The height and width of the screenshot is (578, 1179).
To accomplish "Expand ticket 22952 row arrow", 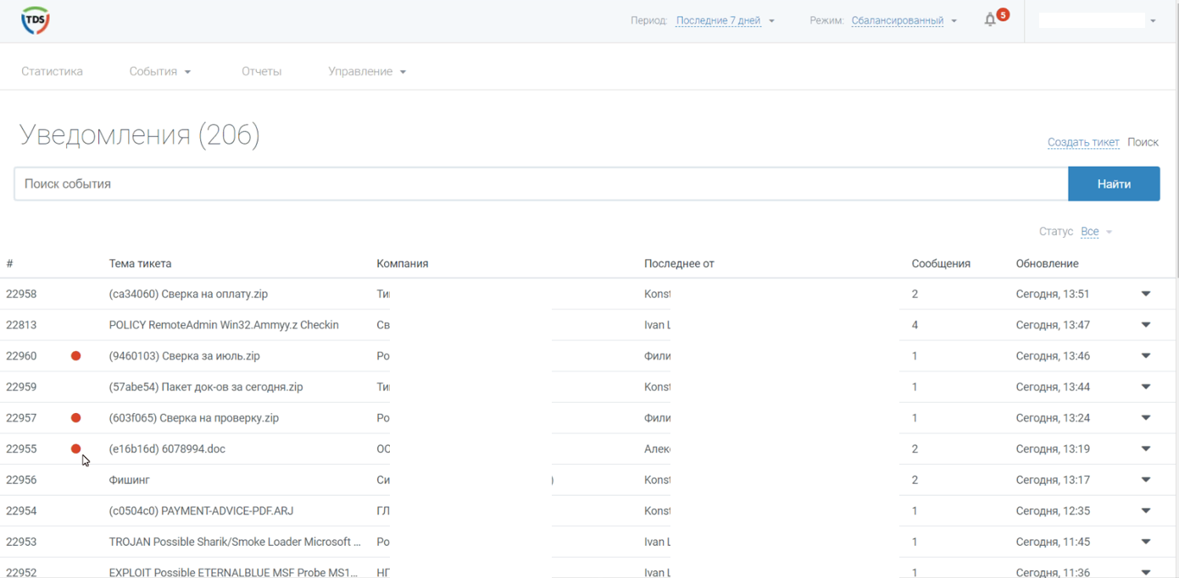I will tap(1146, 572).
